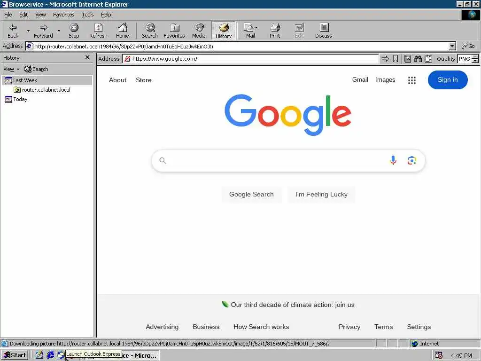Click the Browservice bookmark icon
The image size is (481, 361).
[396, 59]
